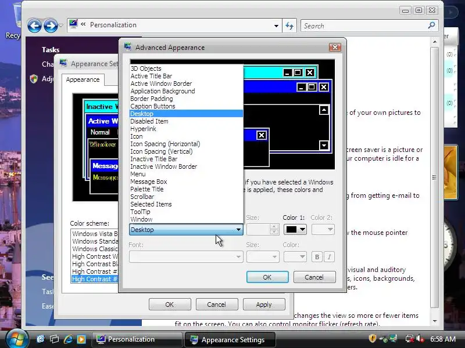Image resolution: width=465 pixels, height=348 pixels.
Task: Open the Color 1 picker dropdown
Action: [x=295, y=229]
